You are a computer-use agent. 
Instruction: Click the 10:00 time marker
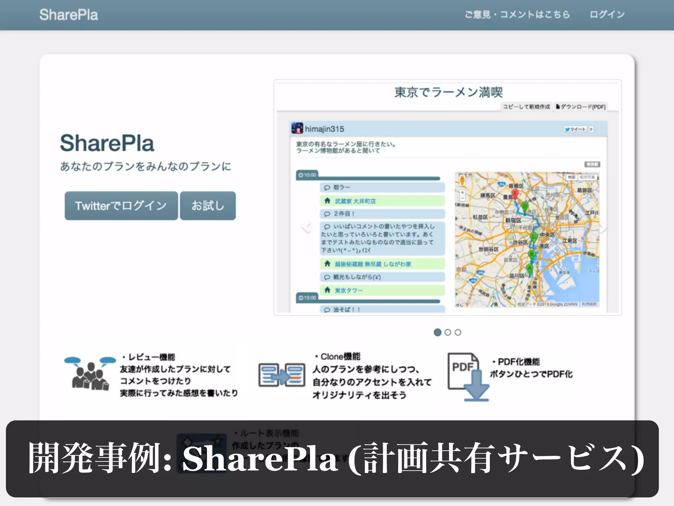[x=307, y=175]
